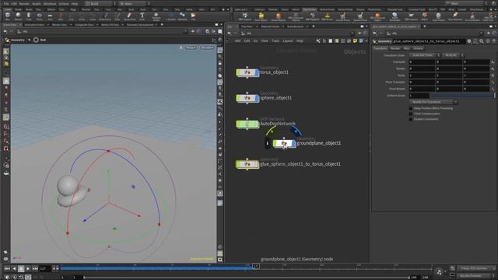Click glue_sphere_object1_to_torus_object1 node icon

coord(247,164)
